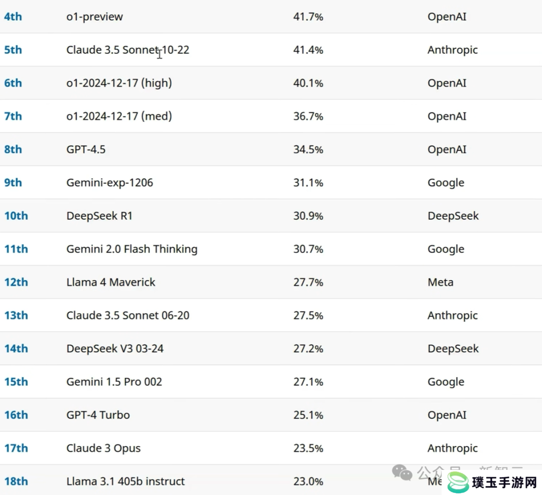Image resolution: width=542 pixels, height=495 pixels.
Task: Open the 10th rank link
Action: 16,216
